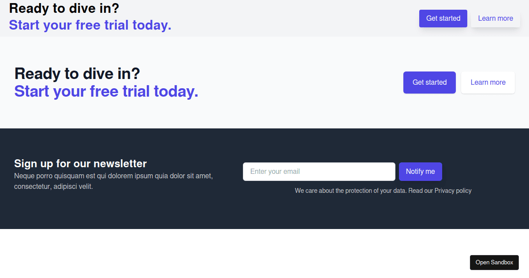This screenshot has width=529, height=278.
Task: Click middle banner's 'Ready to dive in?' heading
Action: (x=77, y=73)
